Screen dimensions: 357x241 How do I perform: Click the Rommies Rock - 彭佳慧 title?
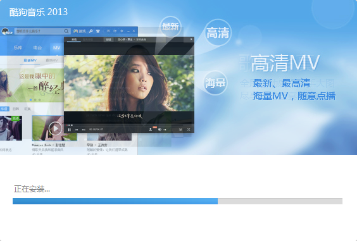point(49,145)
